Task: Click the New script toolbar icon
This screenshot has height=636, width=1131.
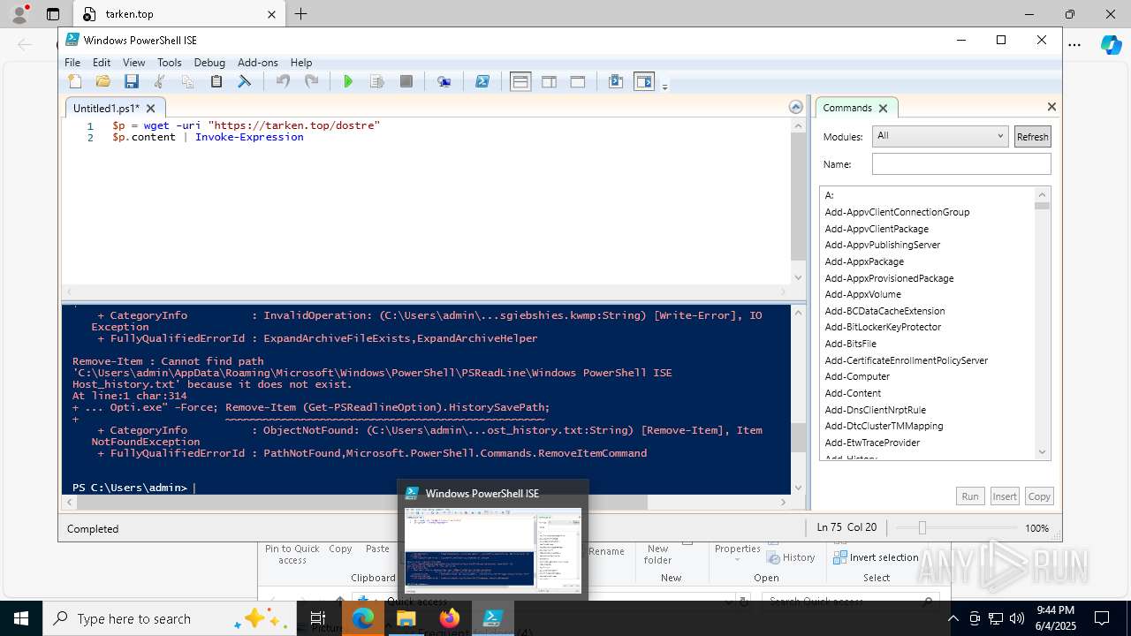Action: pos(75,81)
